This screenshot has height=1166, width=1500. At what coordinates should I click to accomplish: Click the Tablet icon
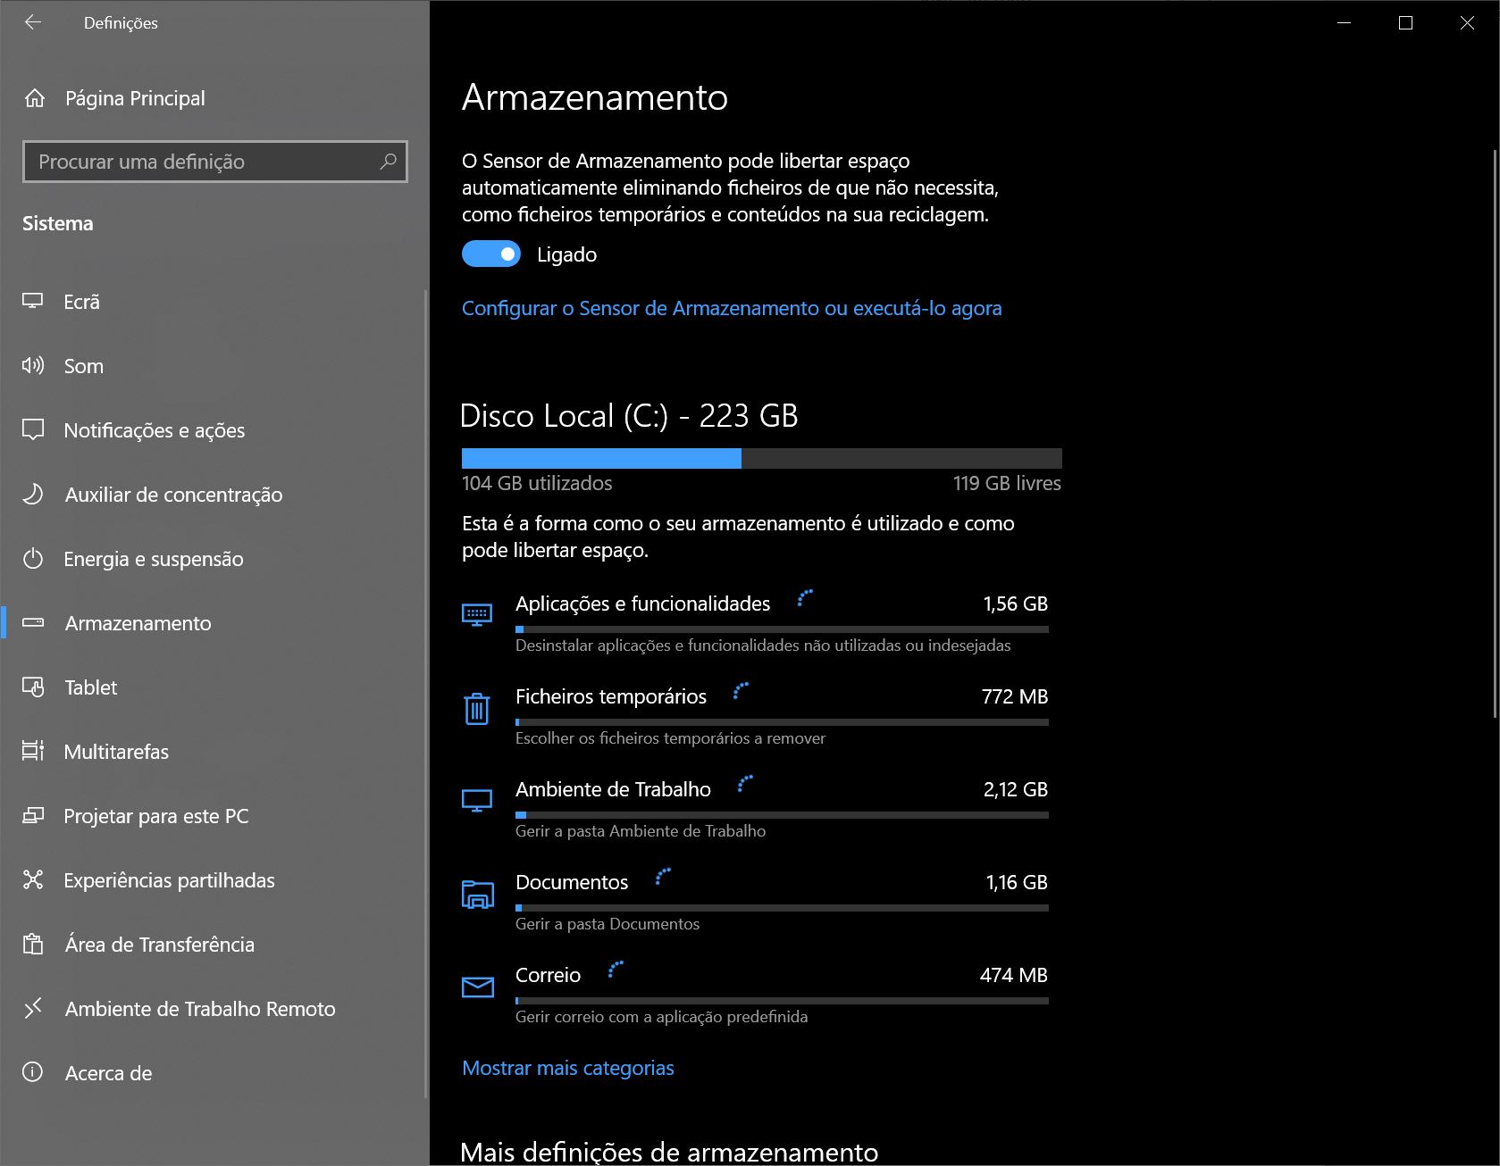point(33,687)
